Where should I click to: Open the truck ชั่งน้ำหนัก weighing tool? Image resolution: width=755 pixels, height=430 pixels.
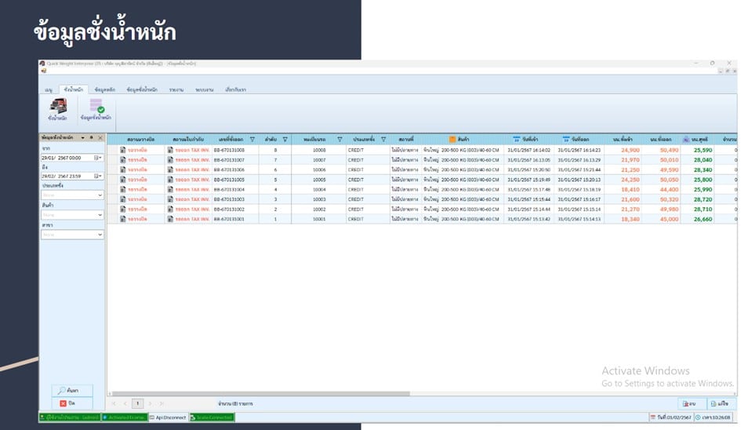tap(58, 109)
